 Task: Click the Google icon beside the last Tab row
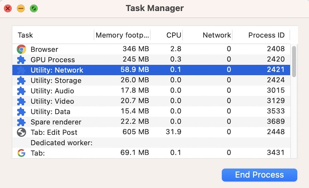(21, 153)
